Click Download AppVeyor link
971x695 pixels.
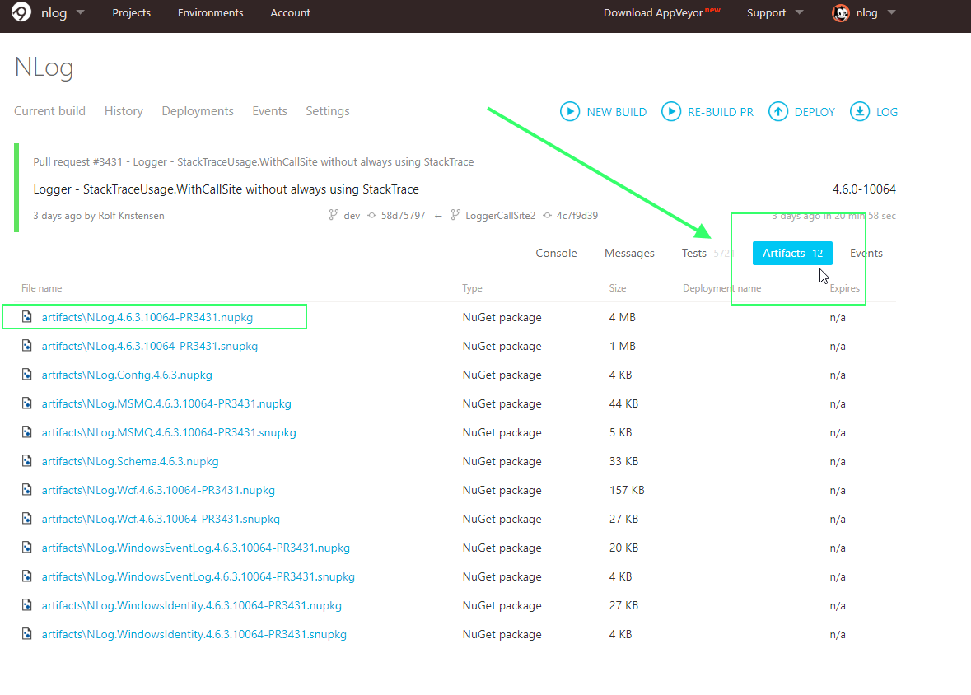coord(653,12)
